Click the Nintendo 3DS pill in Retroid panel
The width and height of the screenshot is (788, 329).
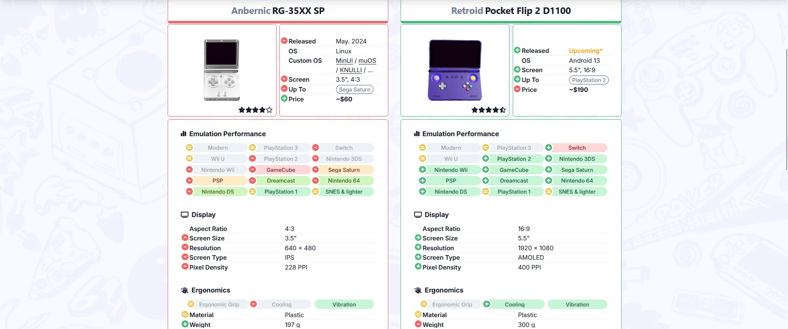click(576, 159)
